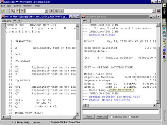Click the Gamside title bar system icon
Image resolution: width=167 pixels, height=125 pixels.
click(x=2, y=2)
